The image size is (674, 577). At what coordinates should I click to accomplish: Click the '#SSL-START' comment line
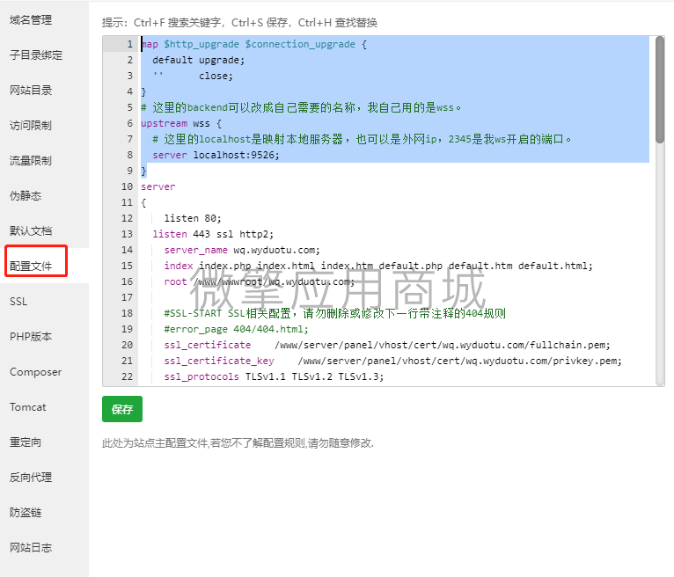point(334,314)
